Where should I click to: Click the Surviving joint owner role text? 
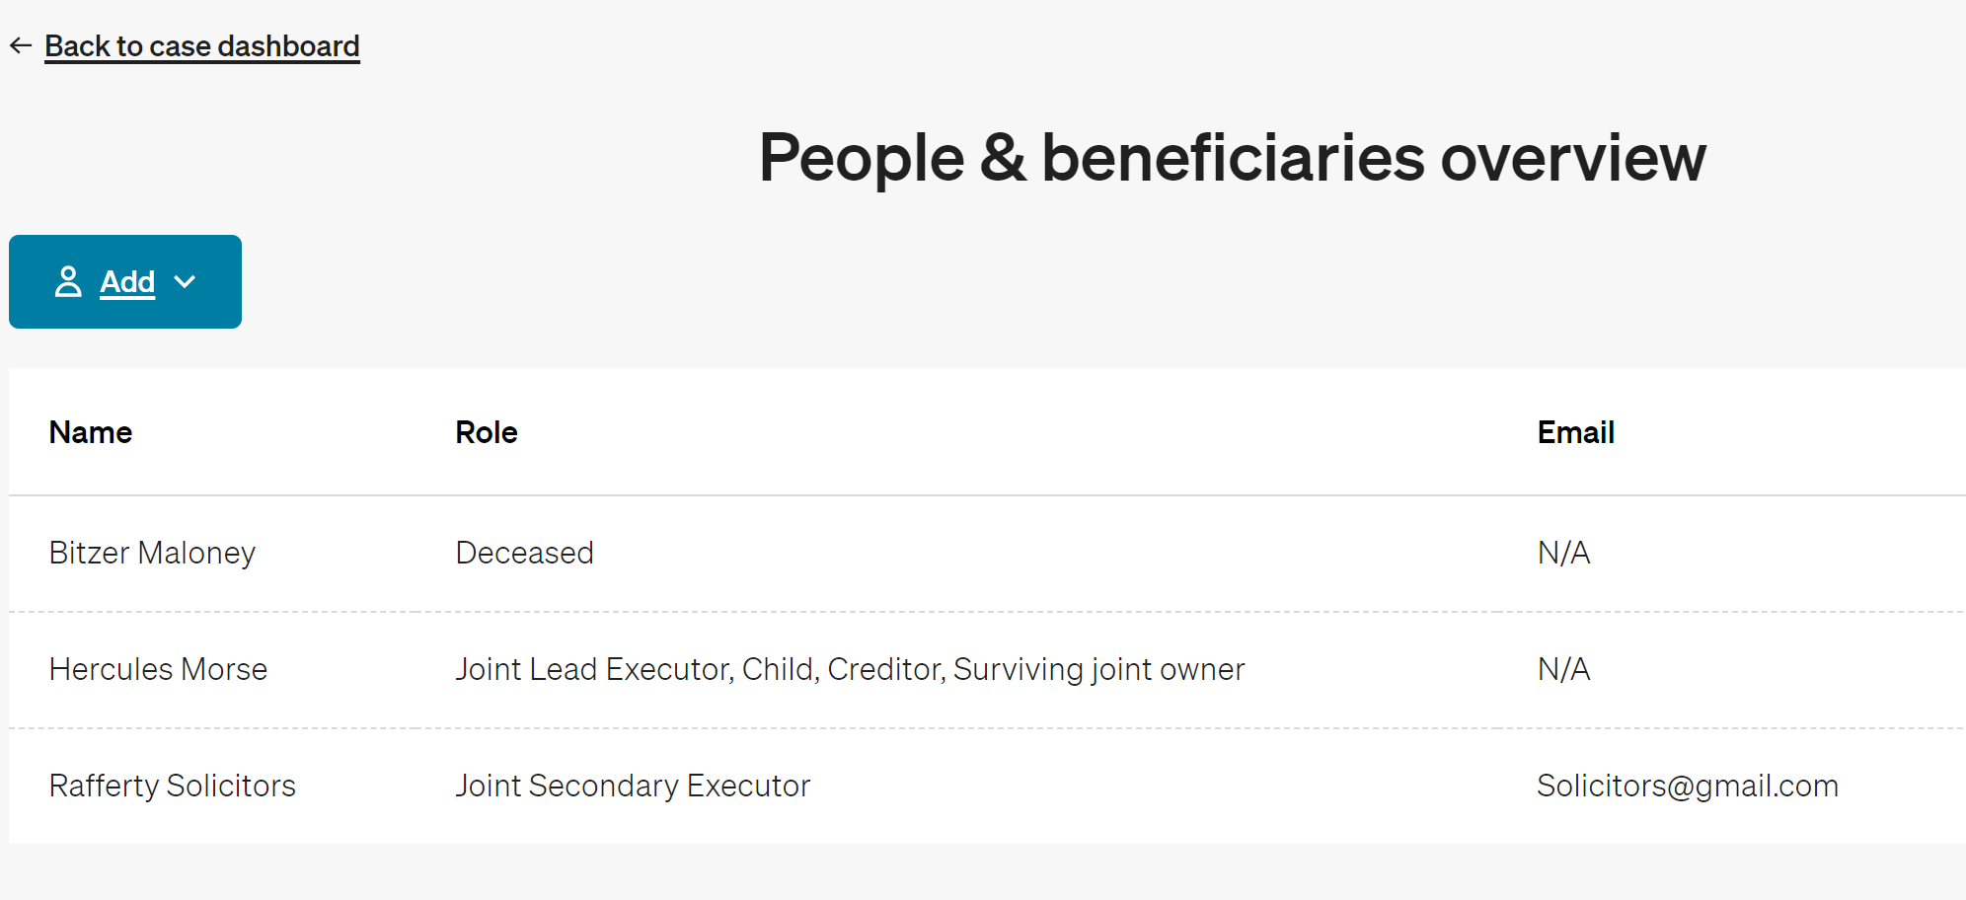[1099, 669]
